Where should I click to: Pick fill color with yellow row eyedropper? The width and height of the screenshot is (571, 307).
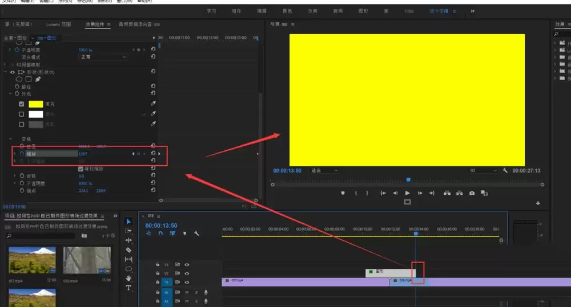pyautogui.click(x=153, y=104)
